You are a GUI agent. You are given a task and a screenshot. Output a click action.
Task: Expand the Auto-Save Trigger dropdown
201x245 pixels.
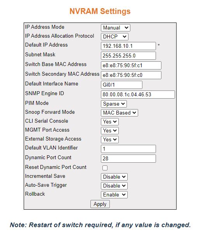coord(114,186)
